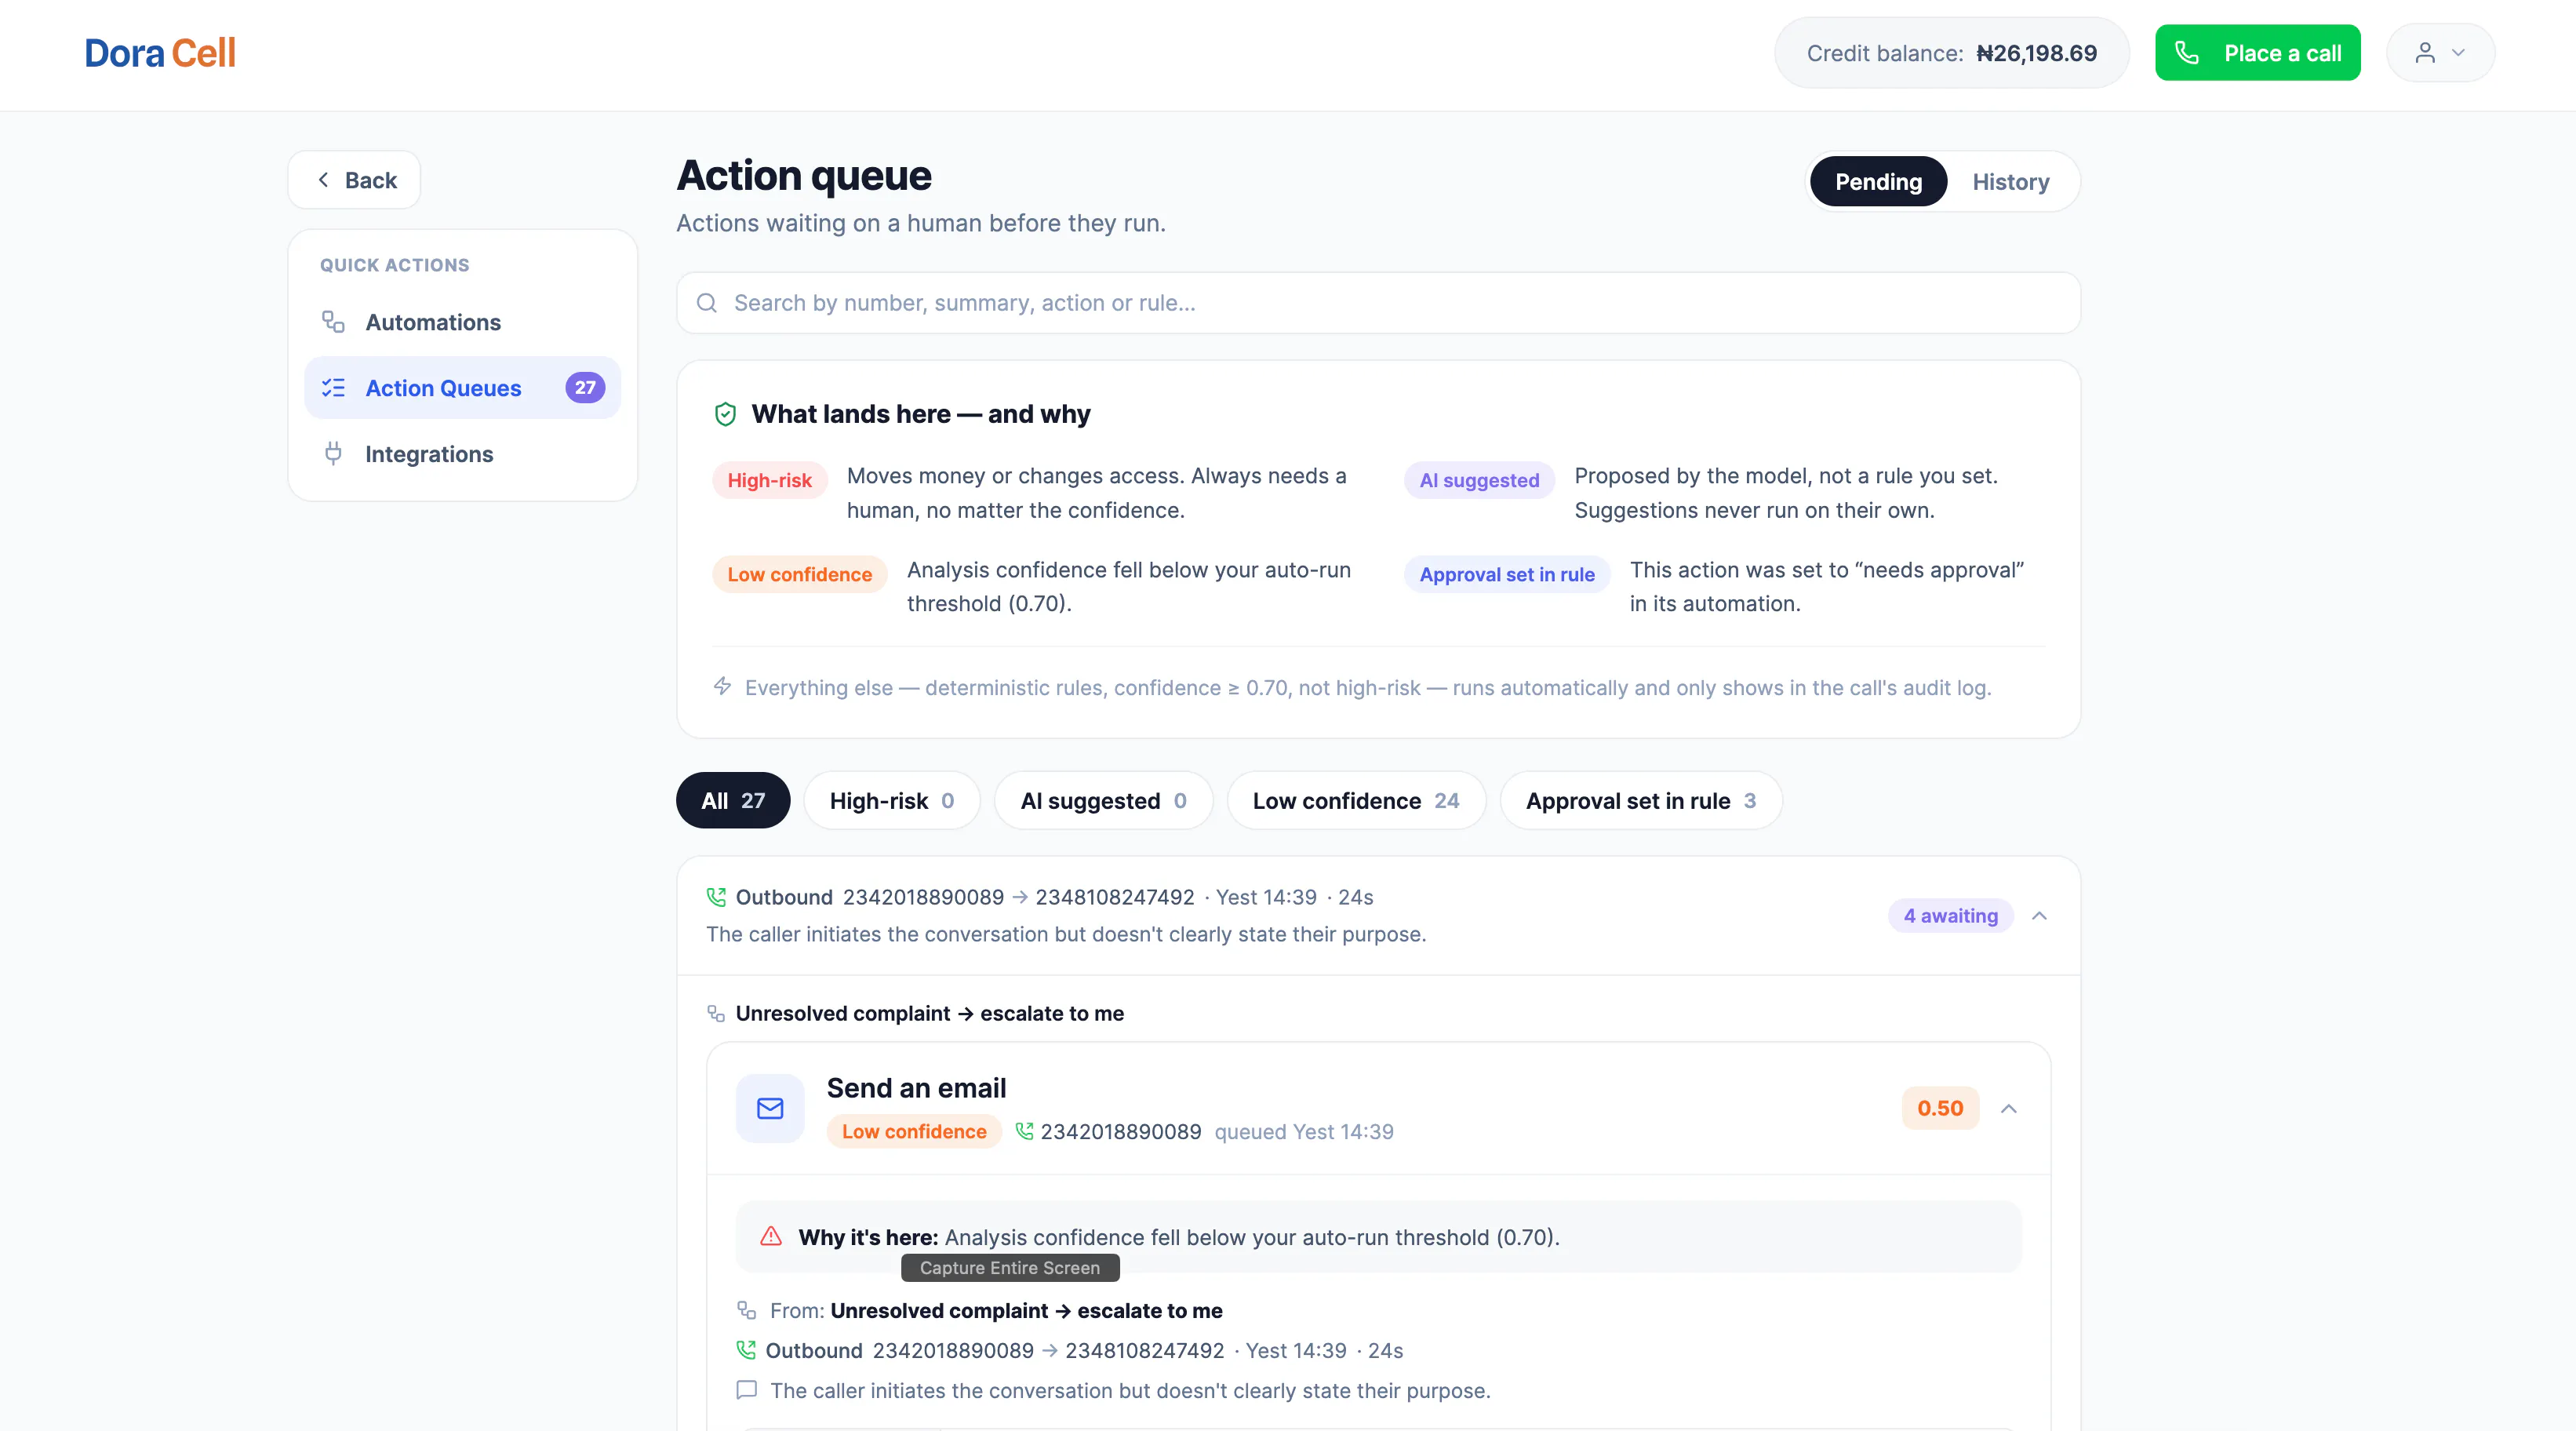Image resolution: width=2576 pixels, height=1431 pixels.
Task: Click the rule icon beside From: Unresolved complaint
Action: tap(746, 1310)
